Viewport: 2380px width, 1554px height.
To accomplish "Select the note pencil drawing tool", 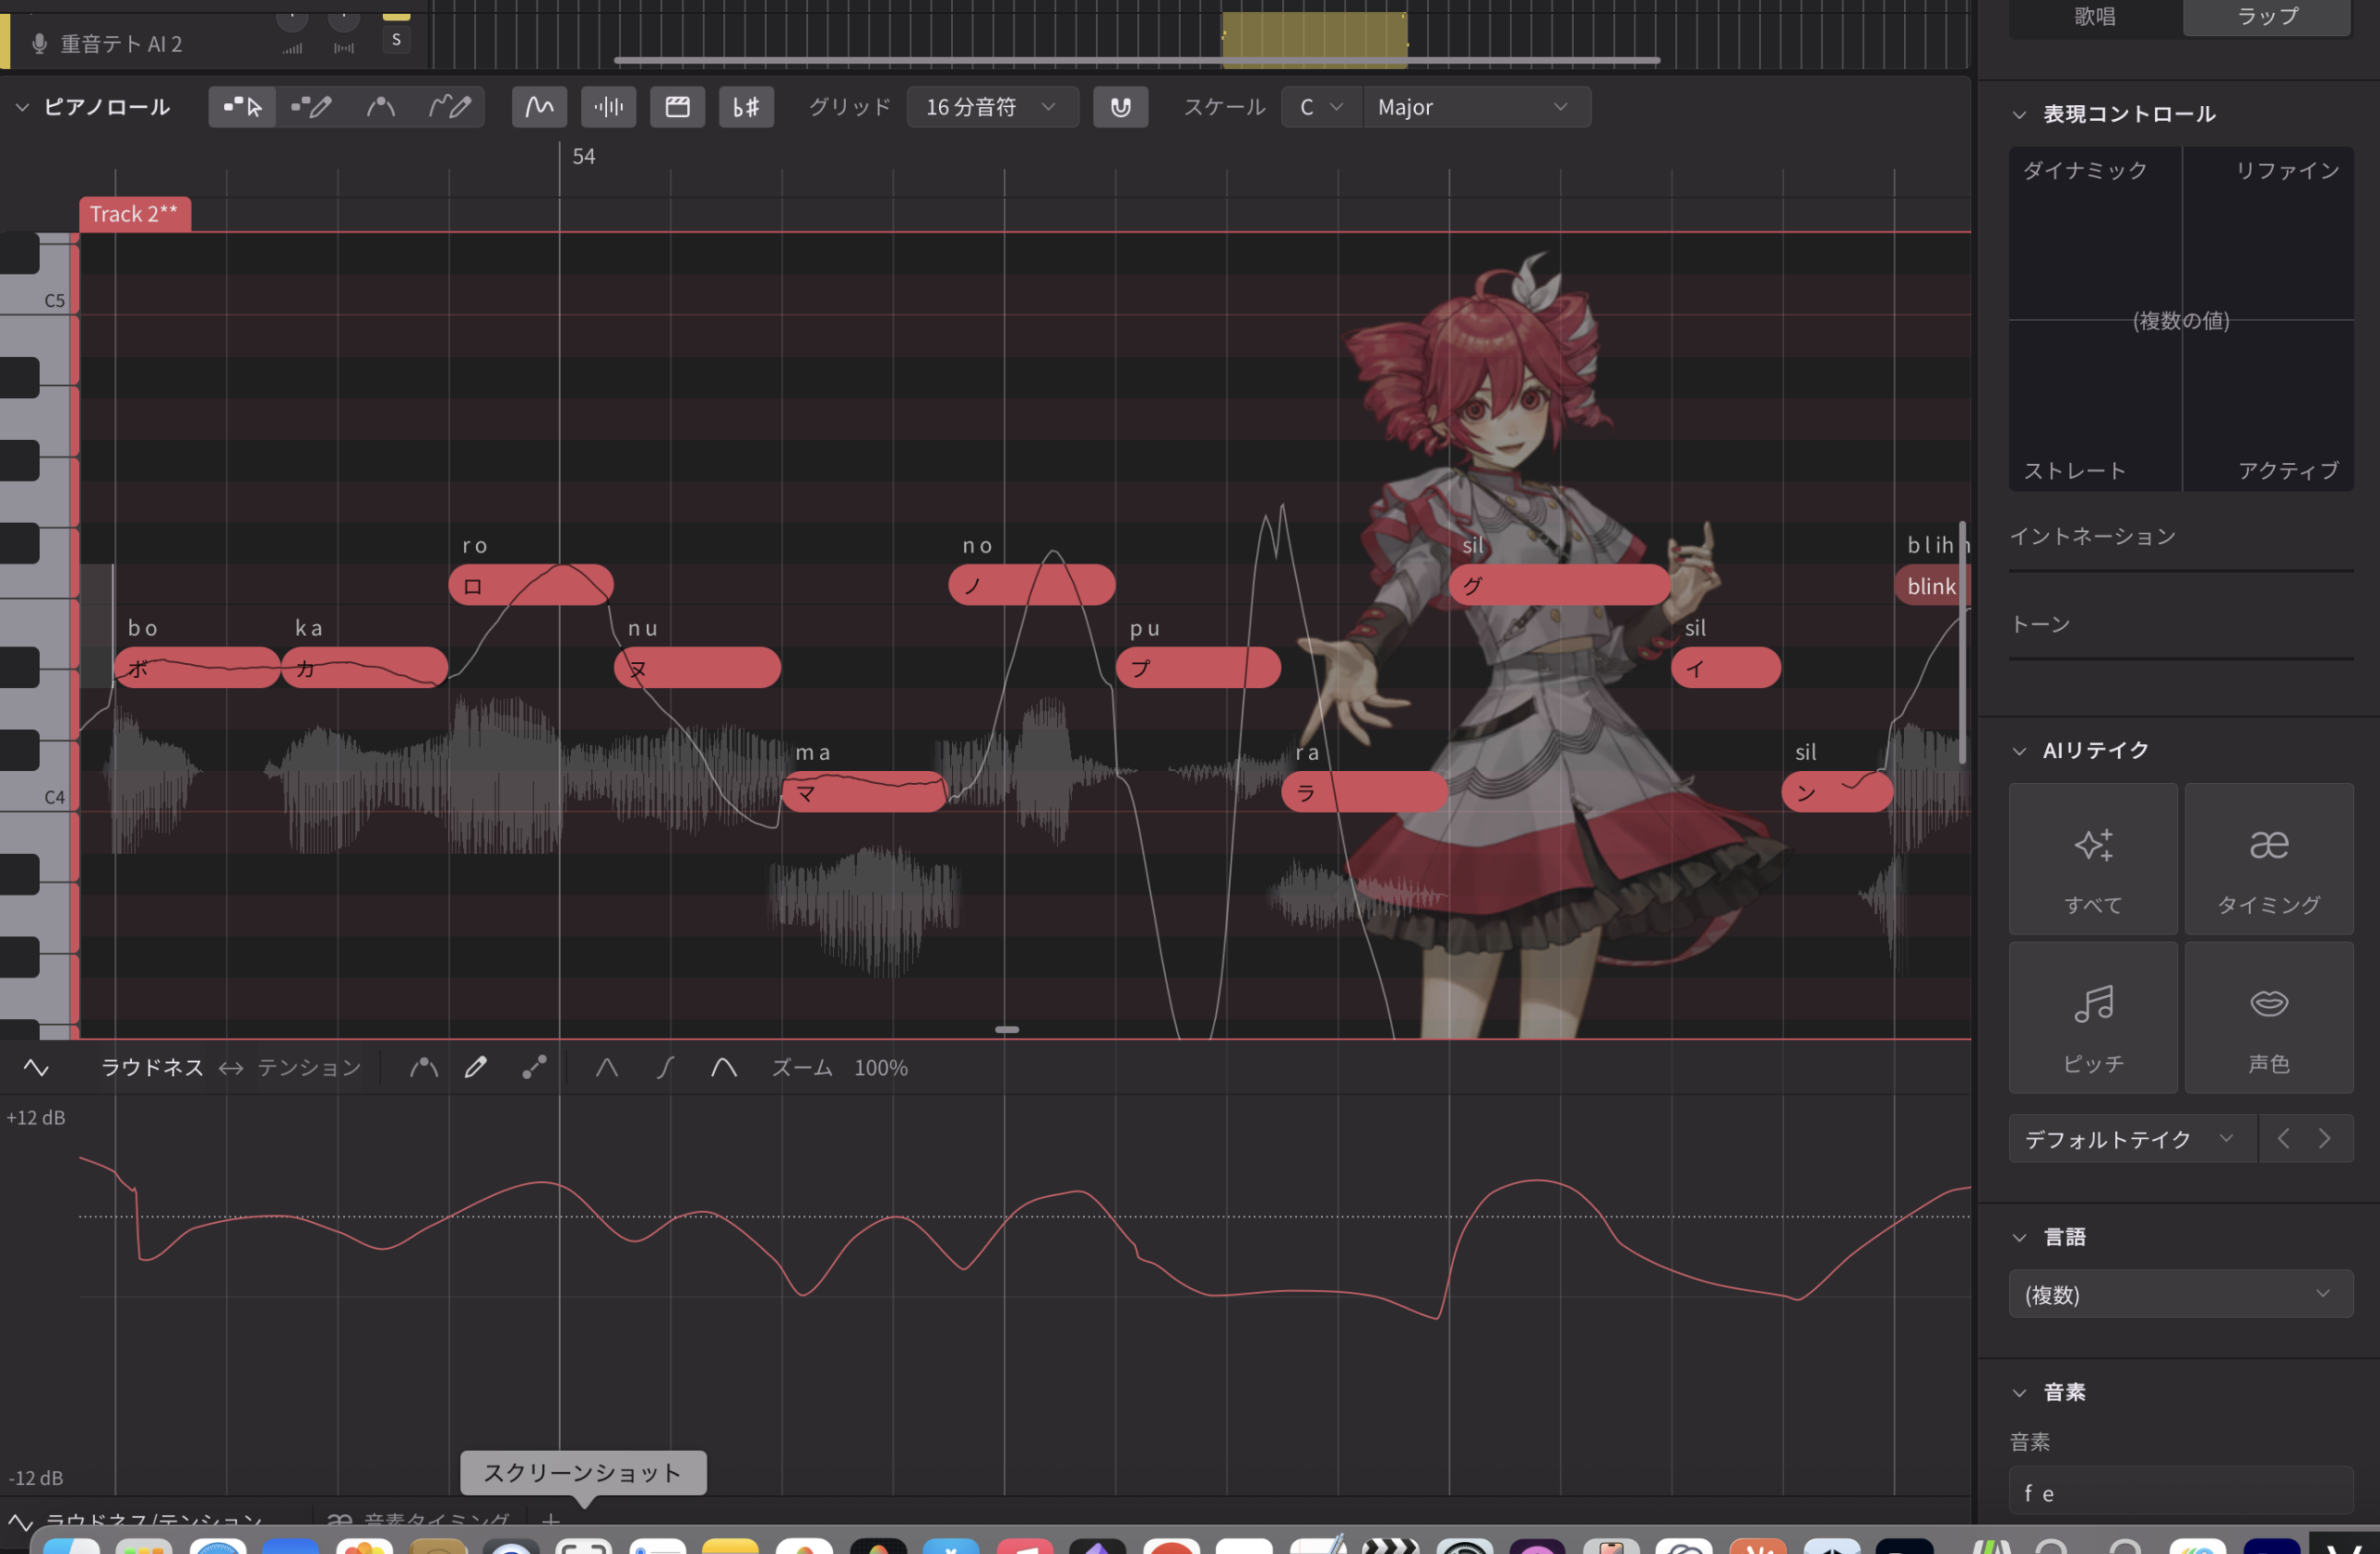I will tap(311, 107).
